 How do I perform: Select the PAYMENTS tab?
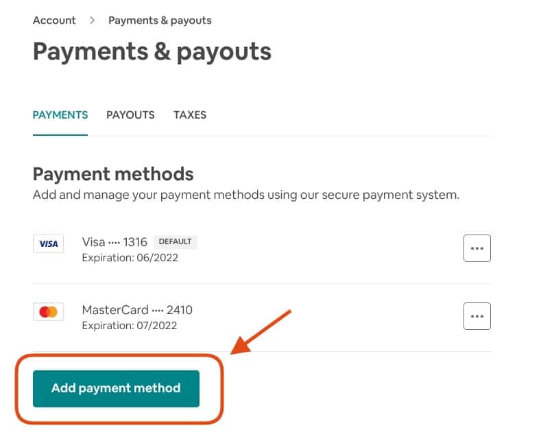(60, 115)
